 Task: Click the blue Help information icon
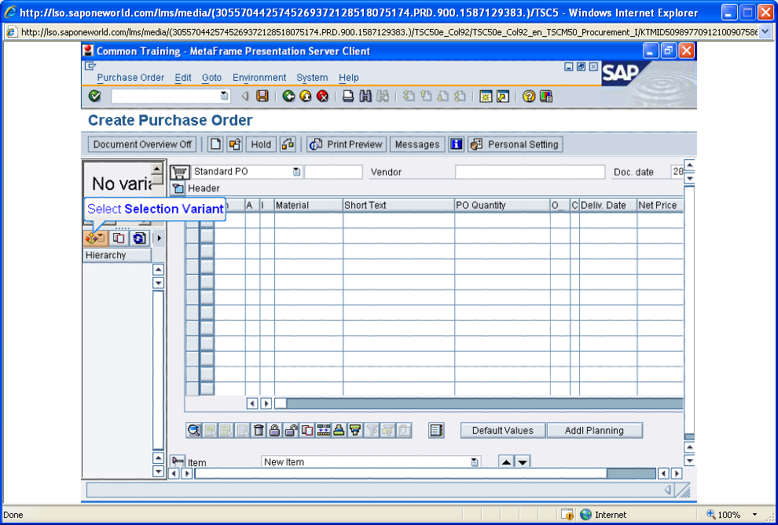point(456,144)
